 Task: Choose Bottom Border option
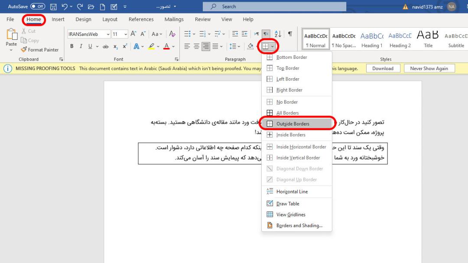(x=297, y=57)
